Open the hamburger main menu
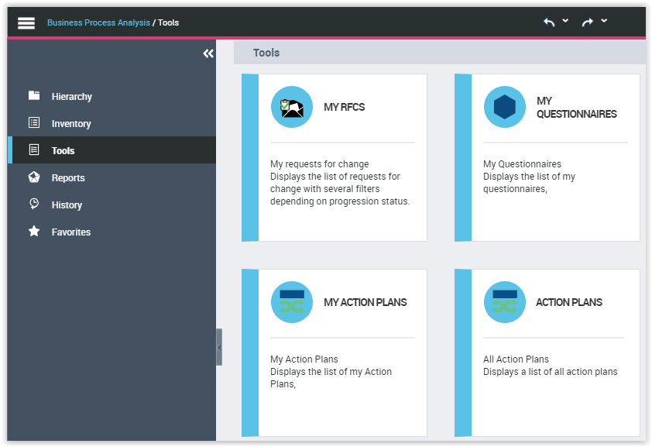652x447 pixels. point(26,22)
